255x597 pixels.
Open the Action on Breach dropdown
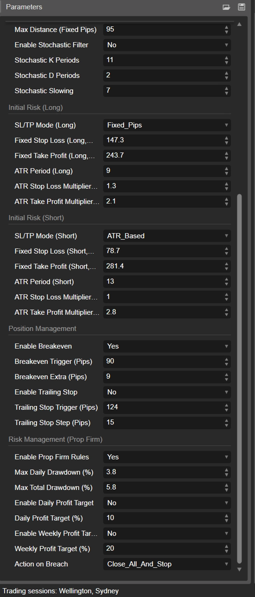167,564
